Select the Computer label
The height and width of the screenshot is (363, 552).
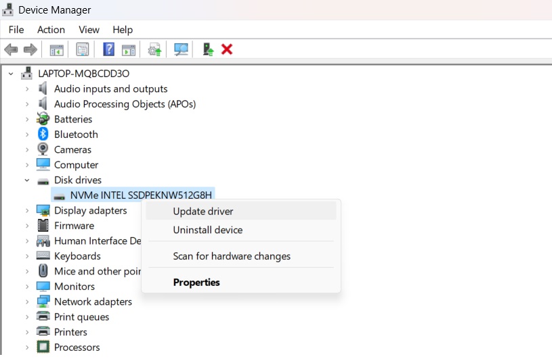76,164
